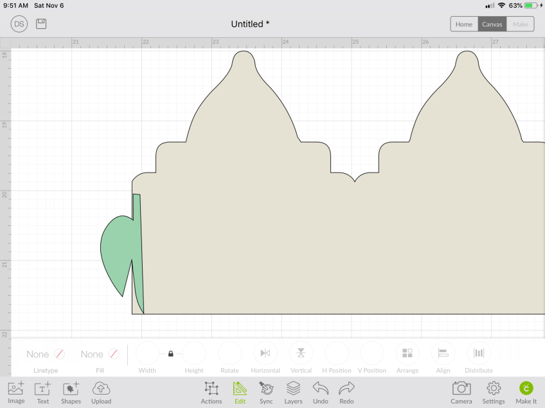The height and width of the screenshot is (408, 545).
Task: Redo the previous action
Action: [x=346, y=391]
